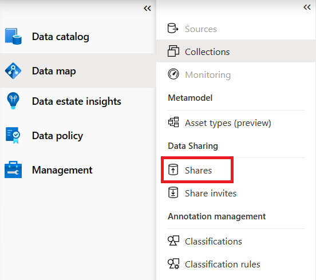This screenshot has width=316, height=280.
Task: Go to Classification rules text
Action: (223, 265)
